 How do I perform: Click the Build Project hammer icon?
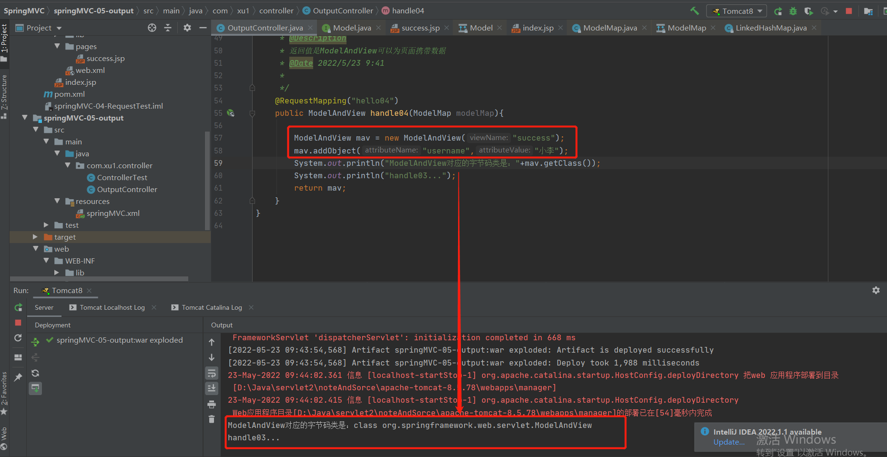click(x=694, y=10)
